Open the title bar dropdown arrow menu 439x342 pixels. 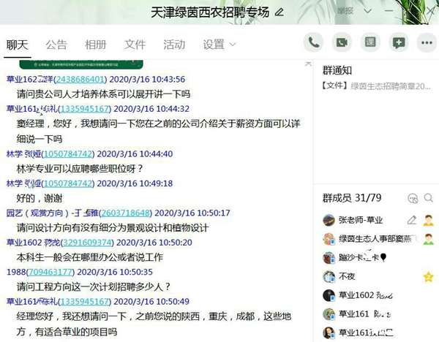click(x=369, y=11)
